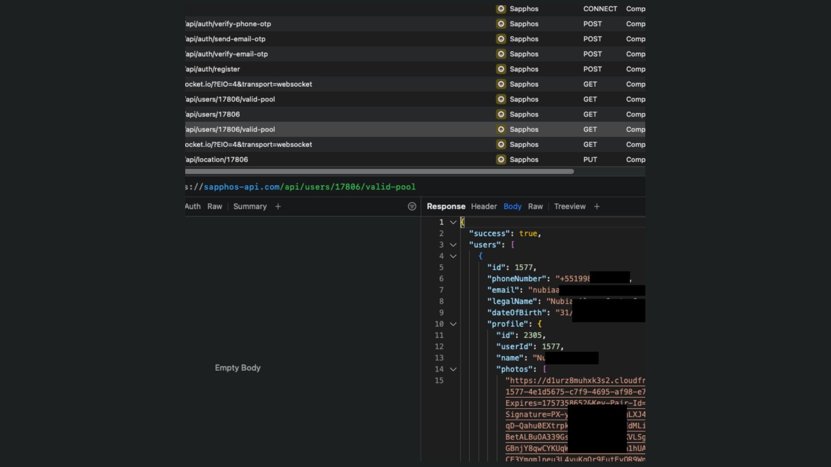Click Sapphos icon in send-email-otp row
The height and width of the screenshot is (467, 831).
pos(501,39)
